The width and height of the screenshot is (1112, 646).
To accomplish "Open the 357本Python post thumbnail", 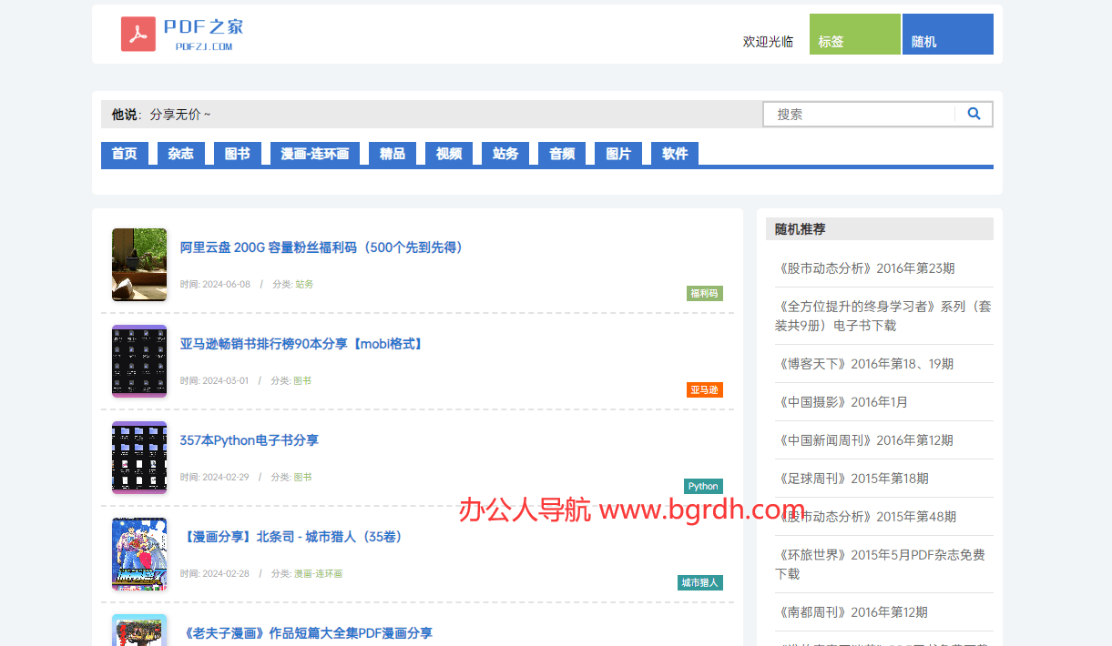I will [x=139, y=457].
